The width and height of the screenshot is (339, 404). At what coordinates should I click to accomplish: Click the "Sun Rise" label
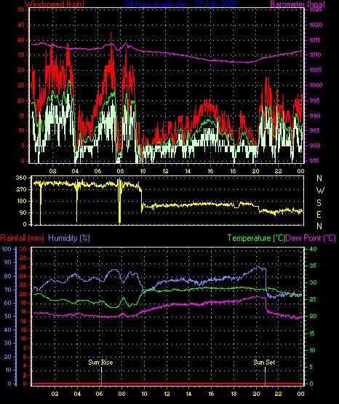coord(100,363)
